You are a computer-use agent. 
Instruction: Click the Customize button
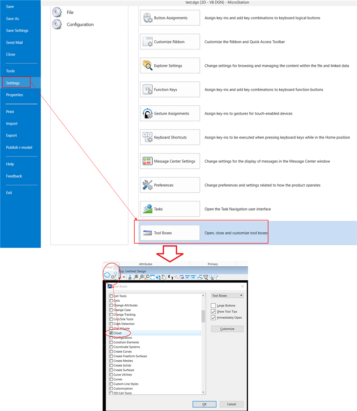pyautogui.click(x=227, y=329)
